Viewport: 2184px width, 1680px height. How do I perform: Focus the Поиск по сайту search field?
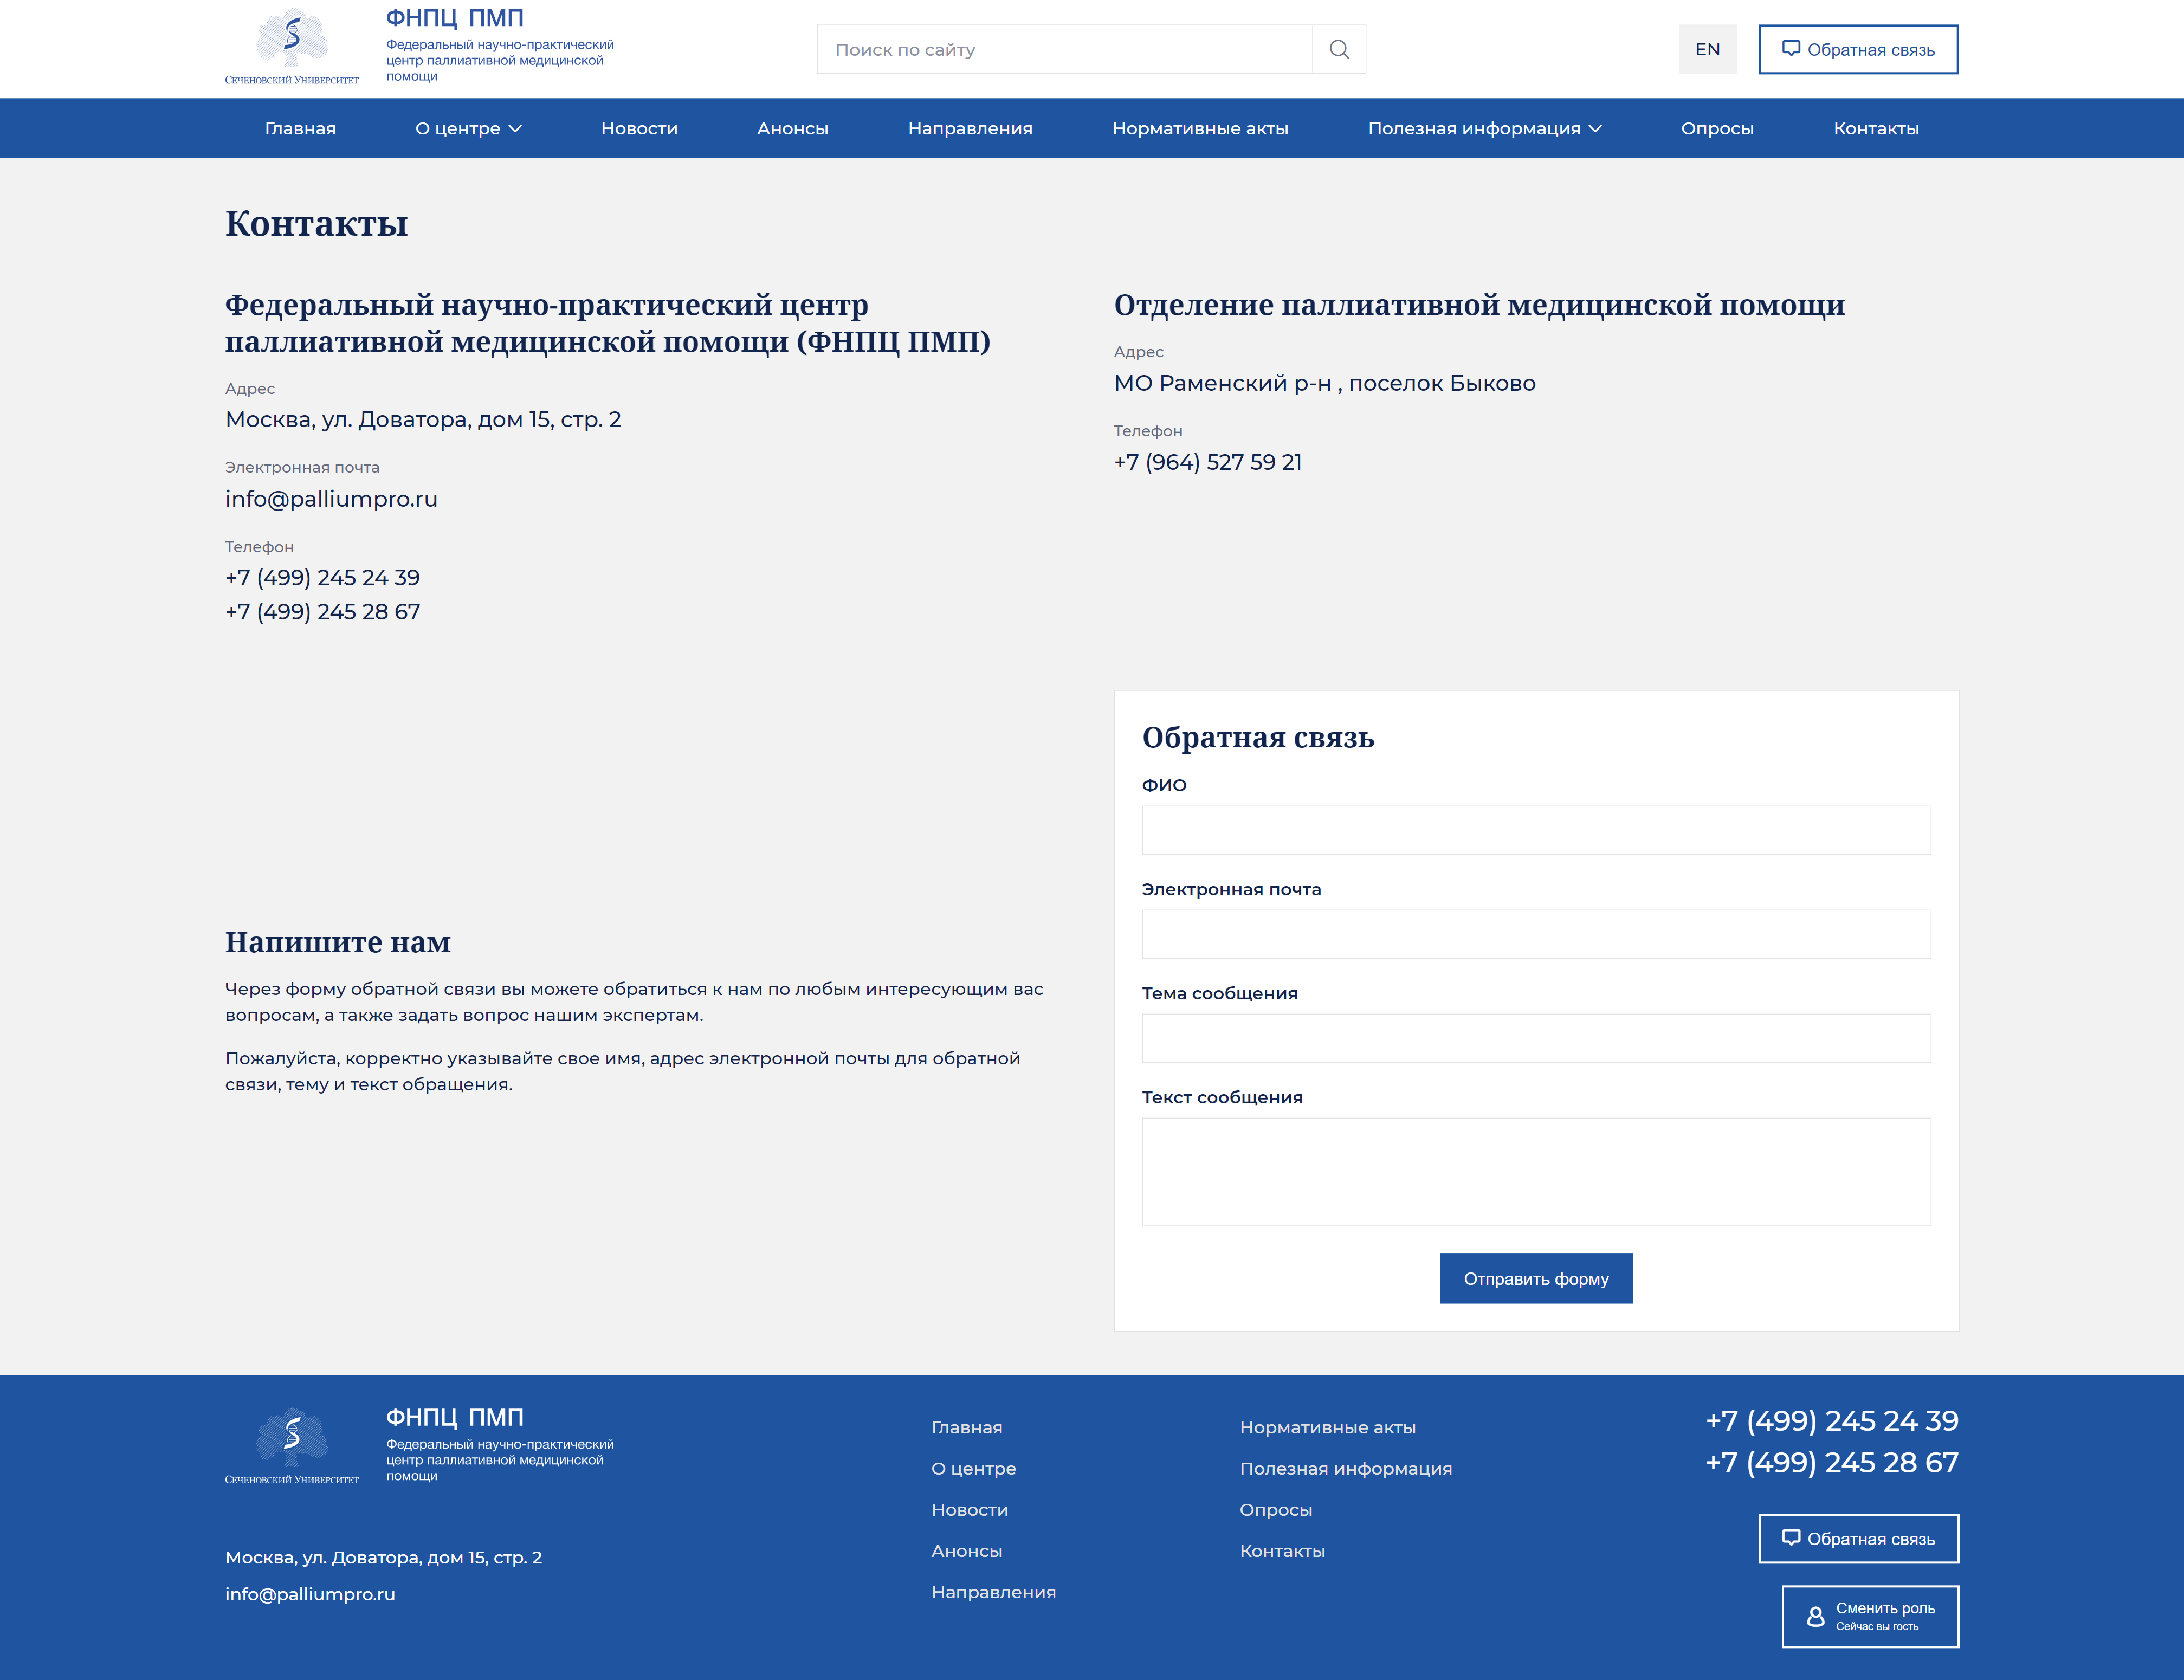click(x=1064, y=49)
